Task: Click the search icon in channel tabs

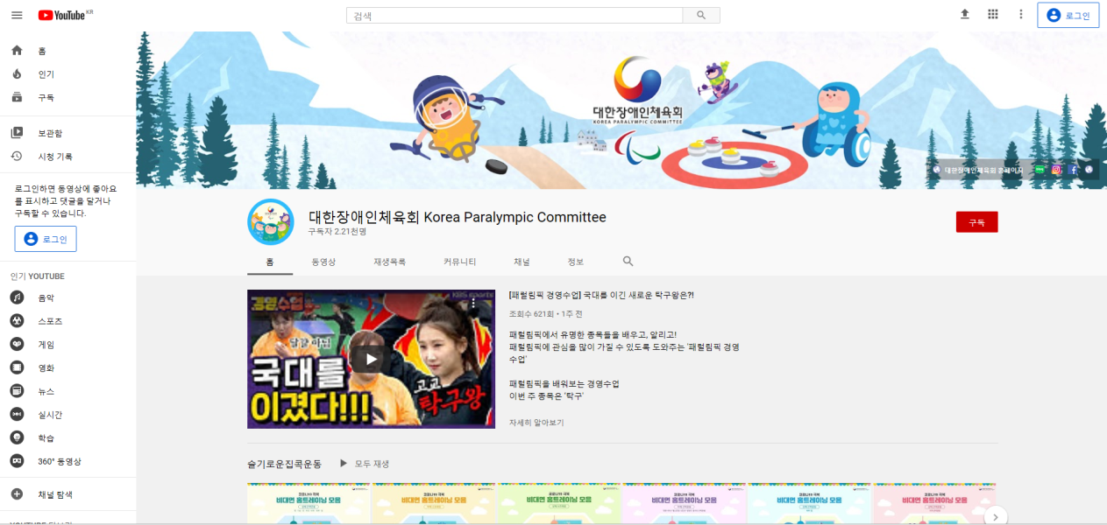Action: click(628, 262)
